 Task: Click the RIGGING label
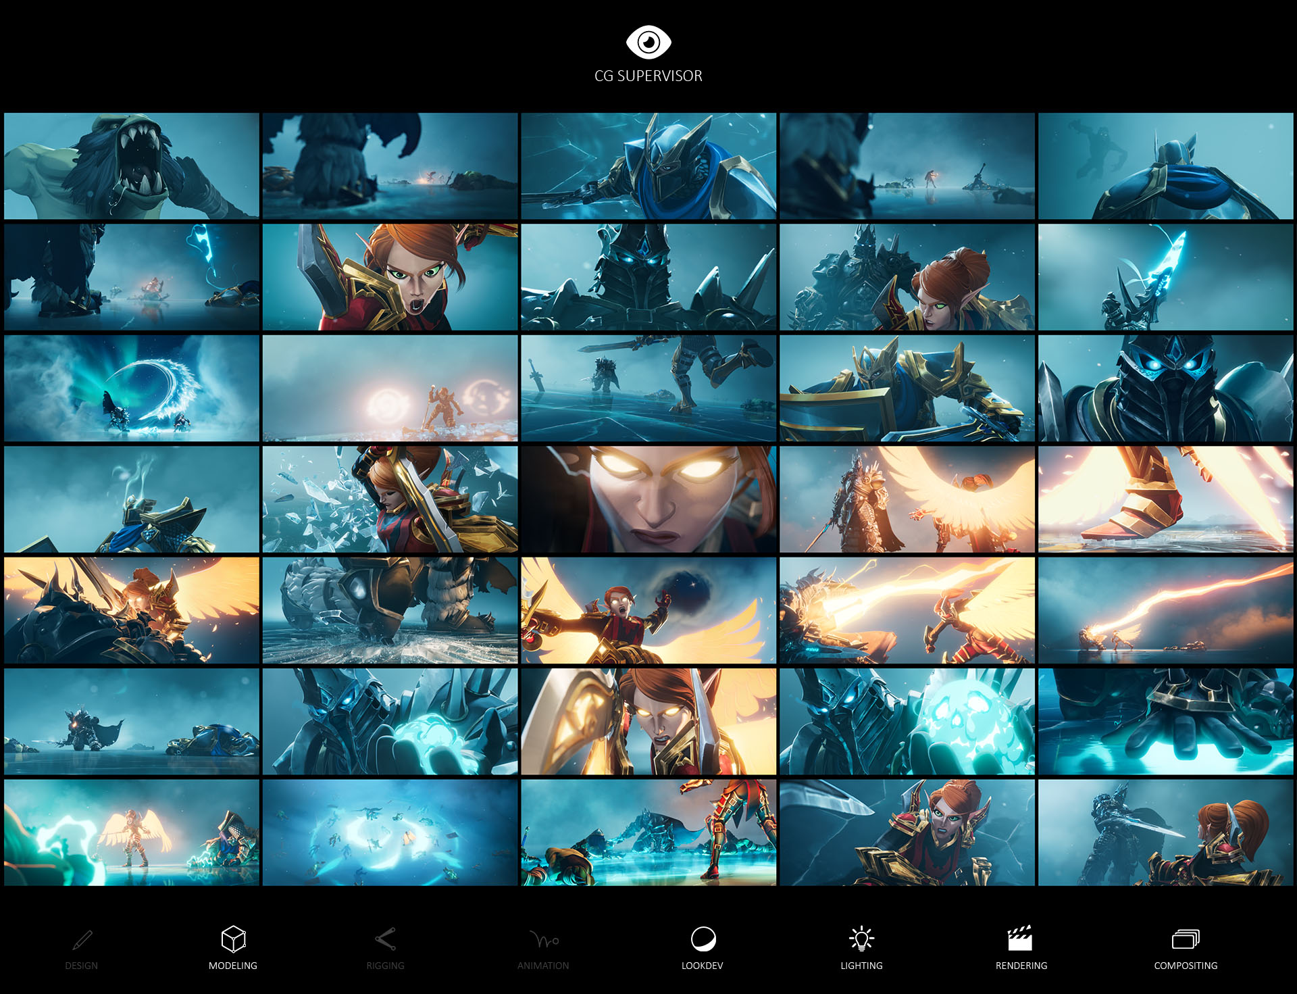coord(385,966)
